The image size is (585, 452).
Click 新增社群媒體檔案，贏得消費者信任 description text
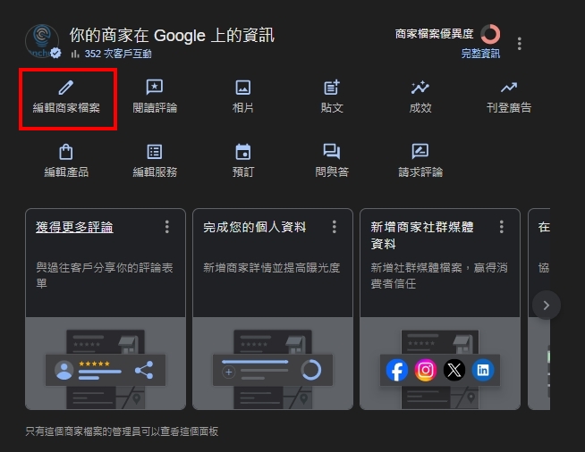tap(439, 275)
